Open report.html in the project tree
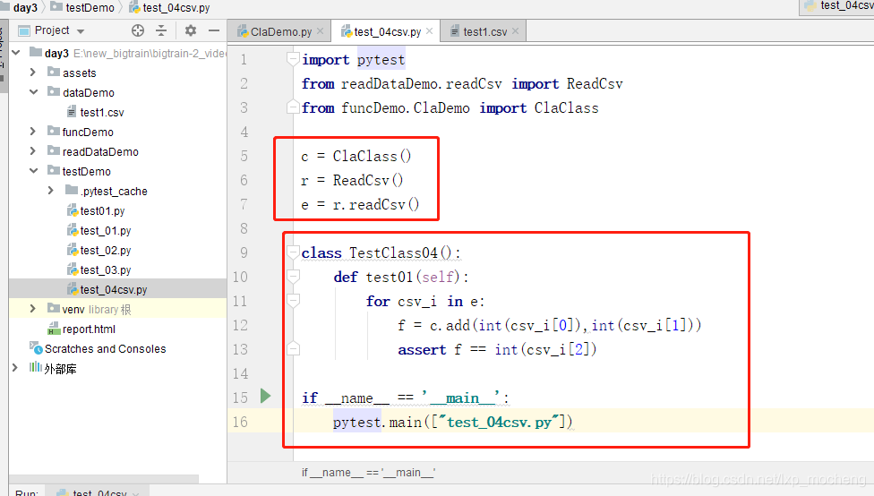 click(88, 329)
